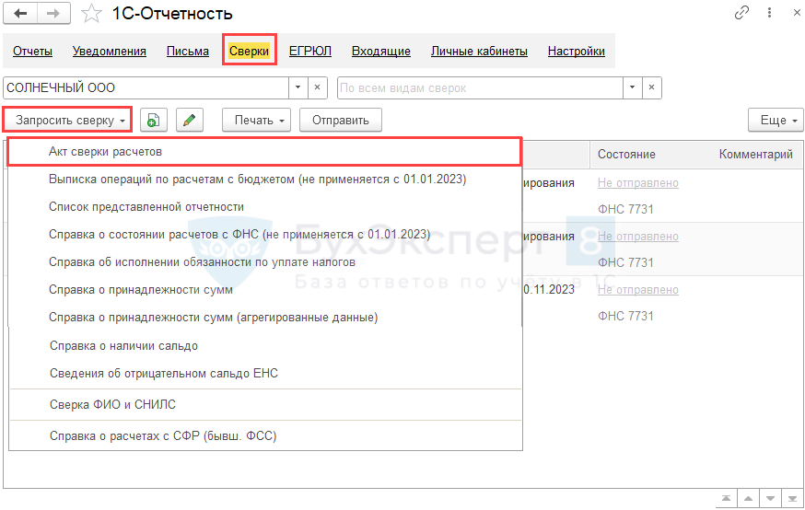The width and height of the screenshot is (805, 510).
Task: Clear the reconciliation type filter field
Action: click(x=651, y=88)
